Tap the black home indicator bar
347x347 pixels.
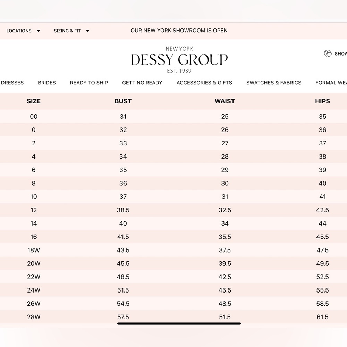(x=179, y=323)
